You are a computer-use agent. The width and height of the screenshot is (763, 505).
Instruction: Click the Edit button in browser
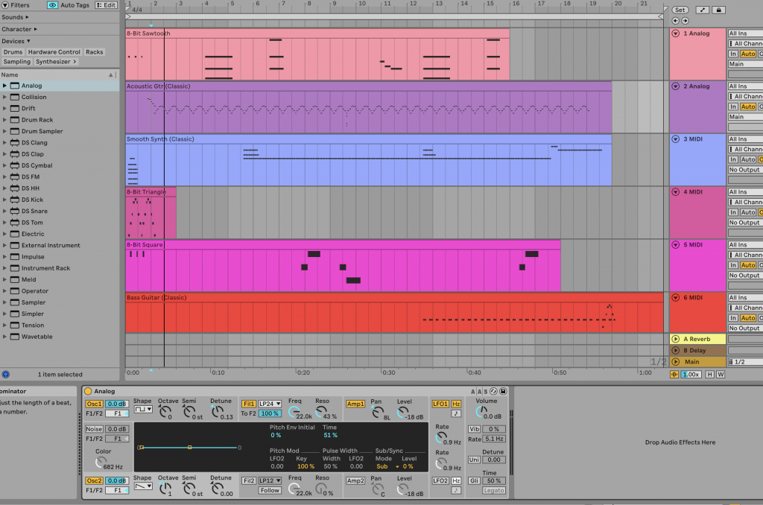(x=106, y=5)
